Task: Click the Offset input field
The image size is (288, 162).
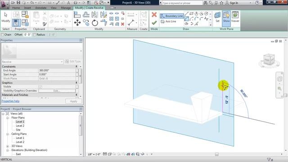Action: 27,35
